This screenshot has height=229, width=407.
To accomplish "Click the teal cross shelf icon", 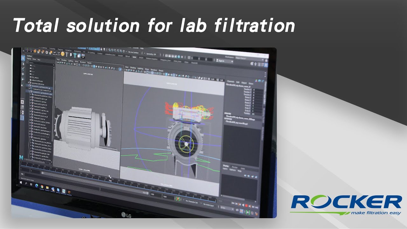I will [75, 55].
